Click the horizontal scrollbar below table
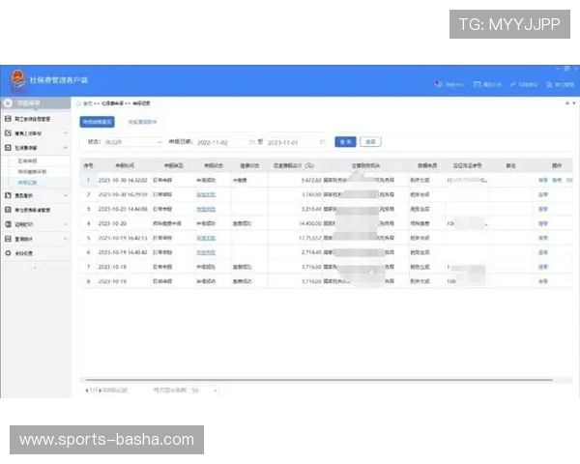Screen dimensions: 580x464 point(319,380)
